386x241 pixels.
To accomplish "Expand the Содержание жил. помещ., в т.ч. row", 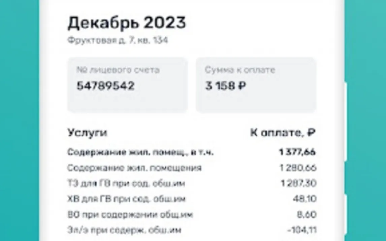I will point(140,152).
